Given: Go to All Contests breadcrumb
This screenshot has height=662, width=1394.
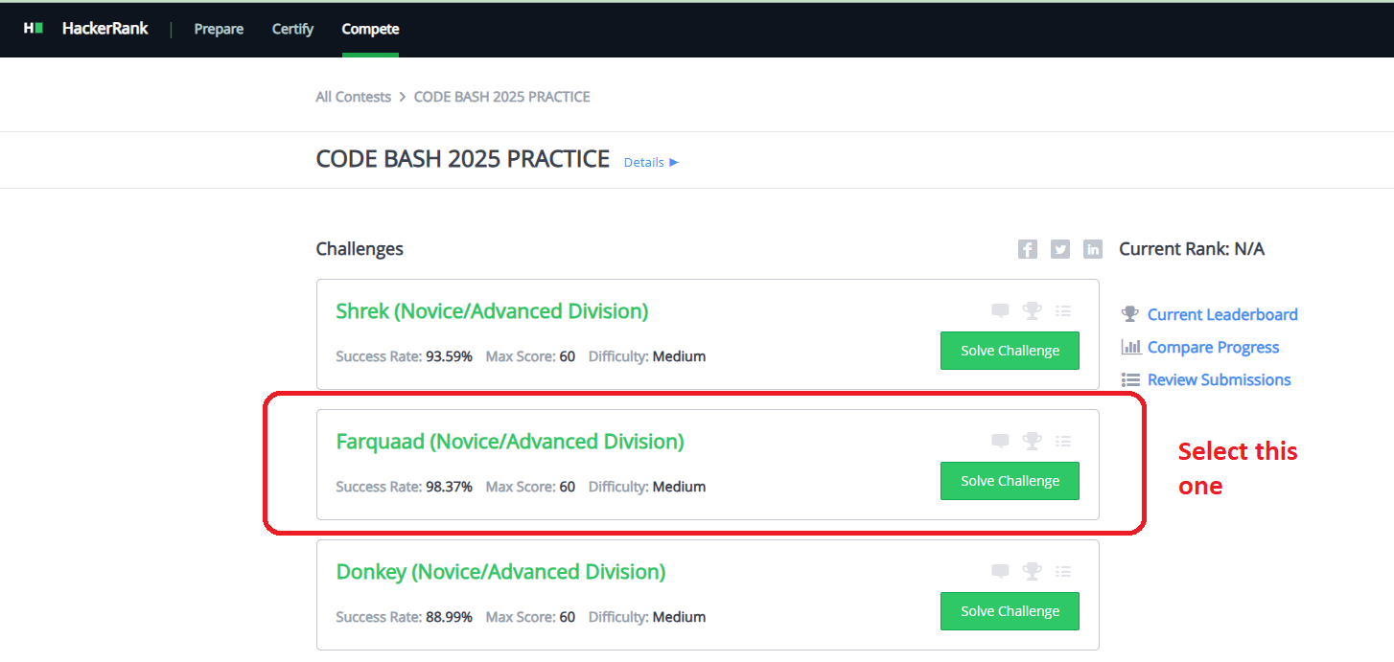Looking at the screenshot, I should click(x=353, y=97).
